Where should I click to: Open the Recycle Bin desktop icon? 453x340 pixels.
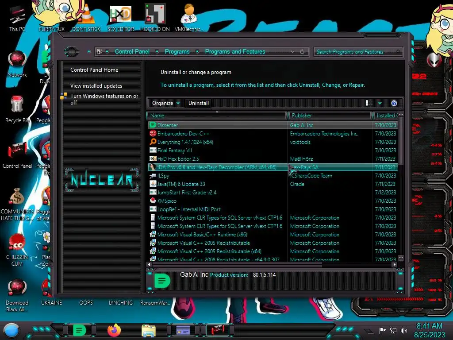[x=17, y=109]
